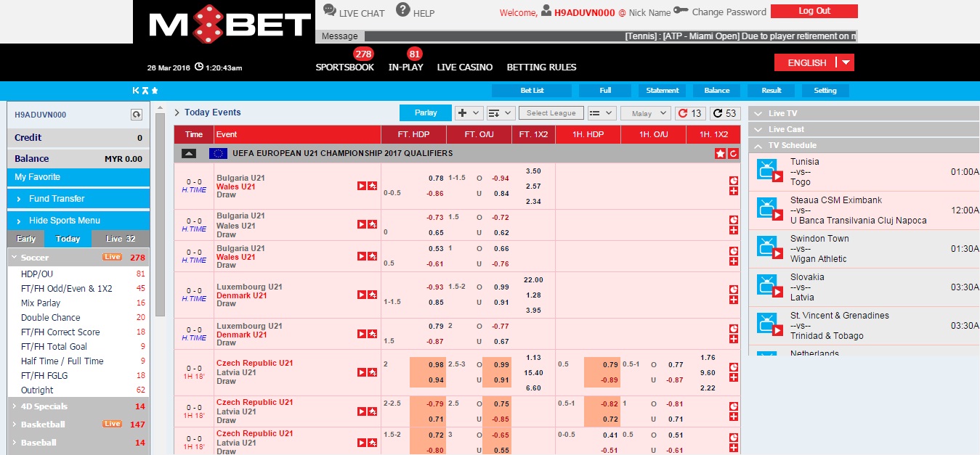Open match statistics for Czech Republic U21
The image size is (980, 455).
[x=373, y=371]
